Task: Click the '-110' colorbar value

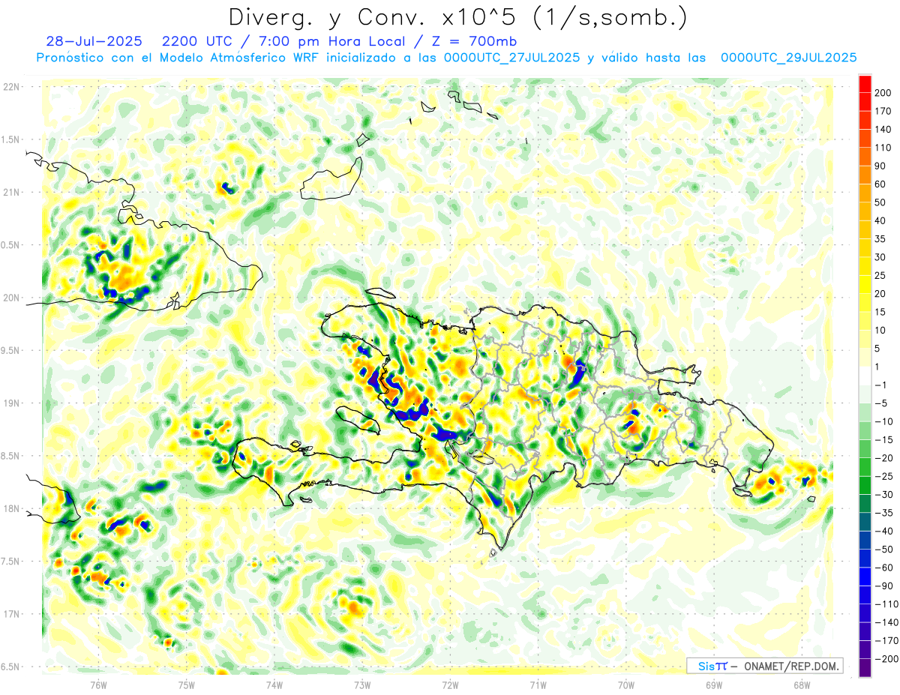Action: [x=885, y=604]
